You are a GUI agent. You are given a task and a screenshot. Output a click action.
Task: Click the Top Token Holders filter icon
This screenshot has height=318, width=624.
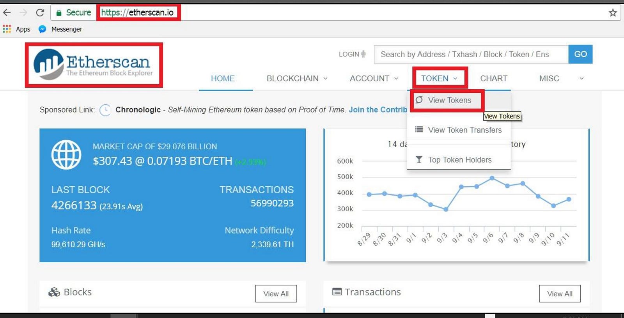pos(419,159)
